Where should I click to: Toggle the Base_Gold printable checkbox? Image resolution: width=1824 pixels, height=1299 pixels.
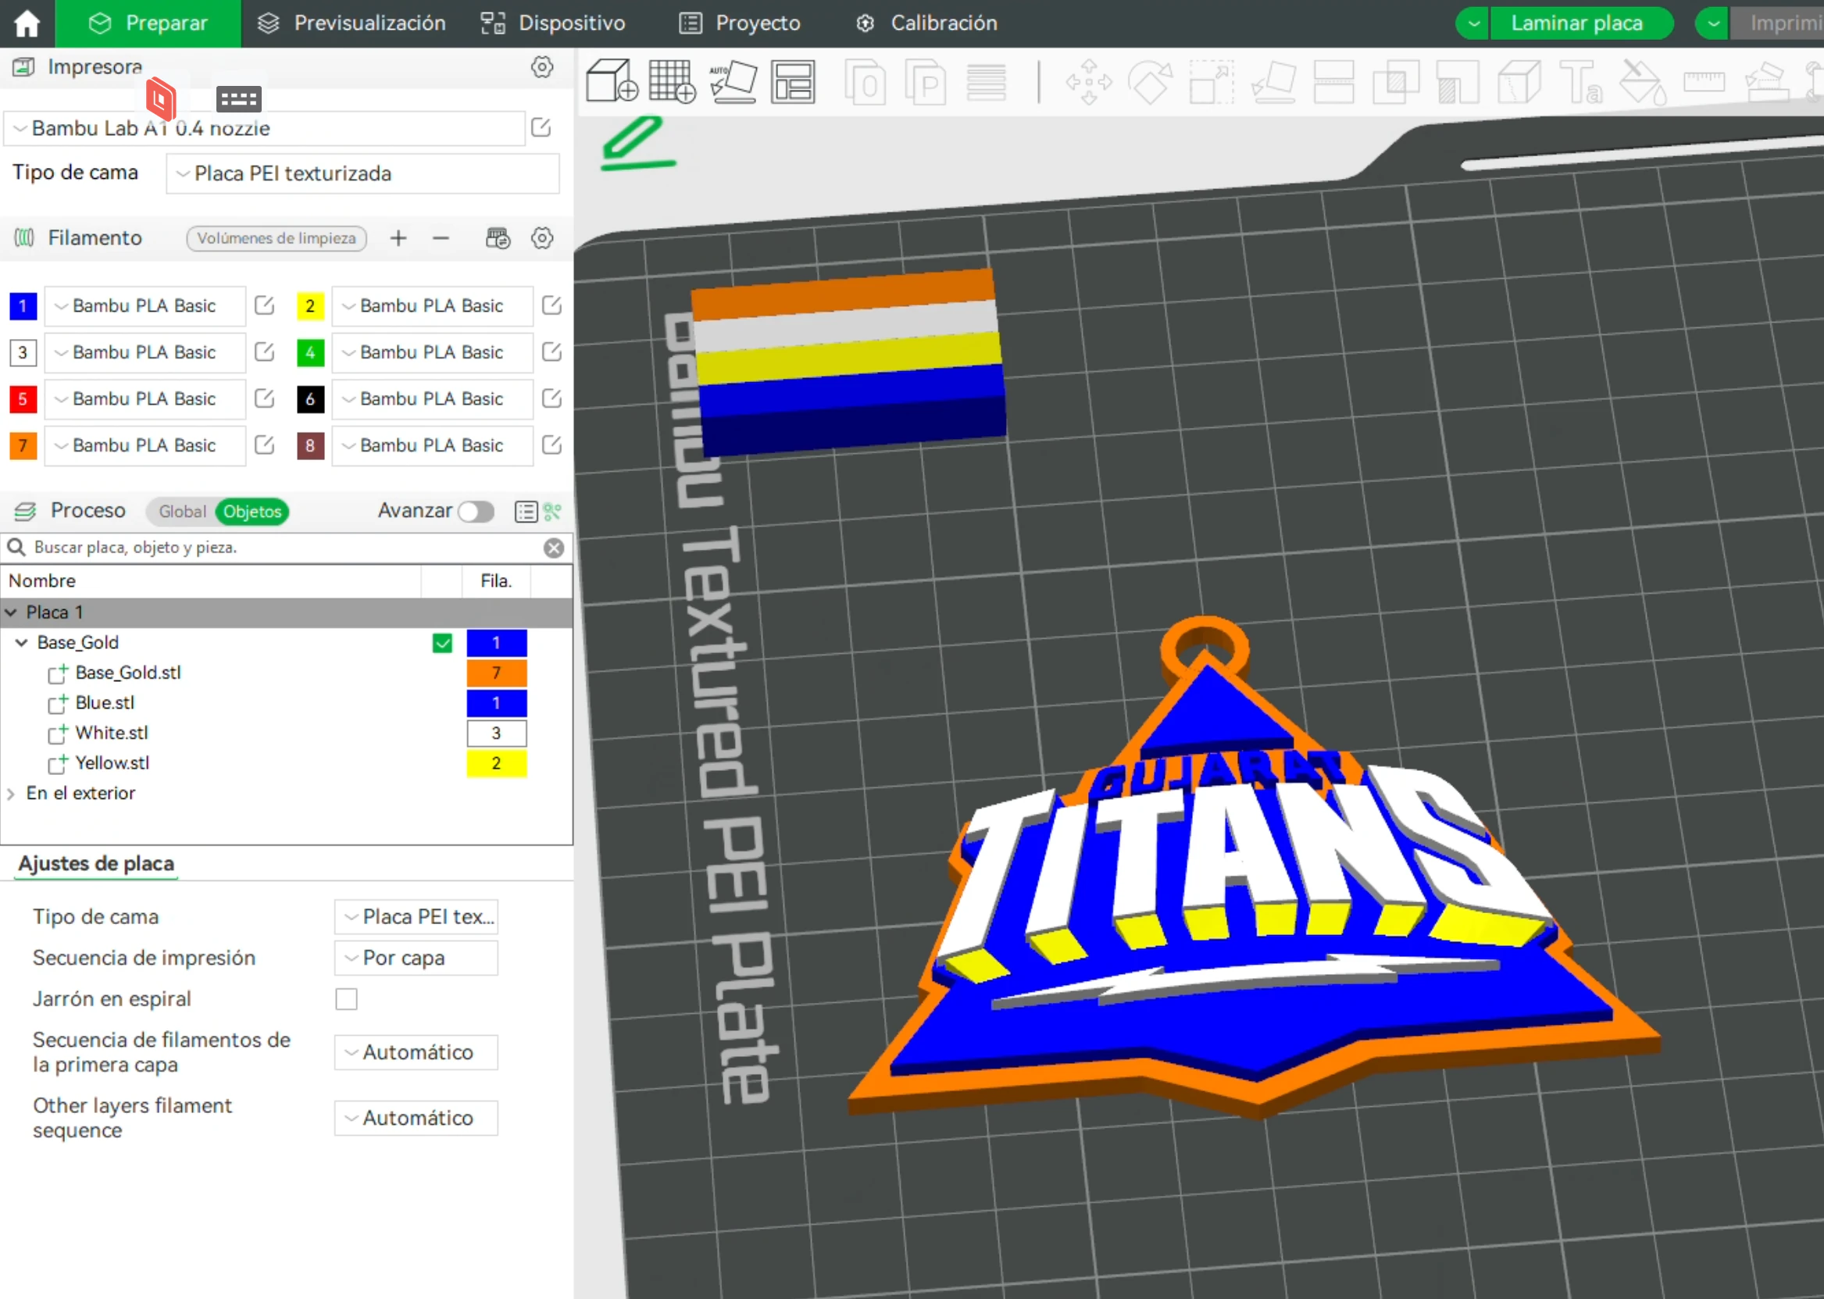click(442, 643)
